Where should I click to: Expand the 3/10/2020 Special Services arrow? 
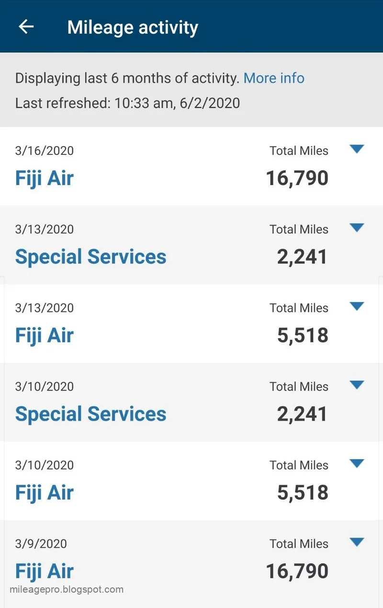tap(357, 385)
